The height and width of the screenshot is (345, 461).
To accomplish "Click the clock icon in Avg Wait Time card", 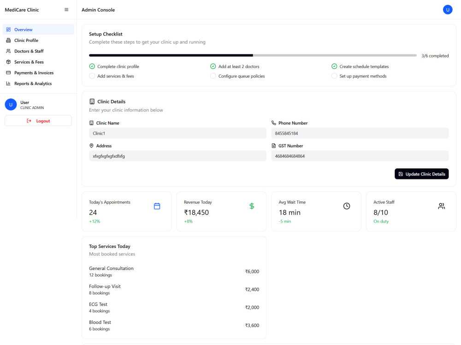I will pos(347,206).
